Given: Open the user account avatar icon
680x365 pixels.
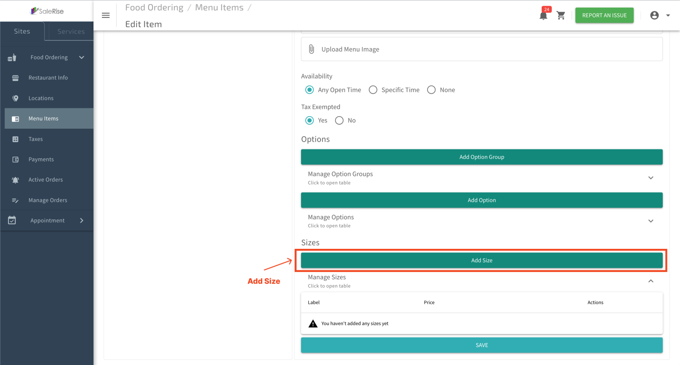Looking at the screenshot, I should point(654,15).
